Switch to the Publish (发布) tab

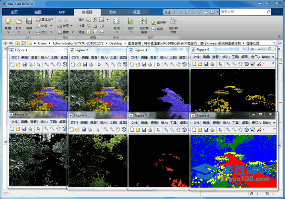(x=113, y=12)
